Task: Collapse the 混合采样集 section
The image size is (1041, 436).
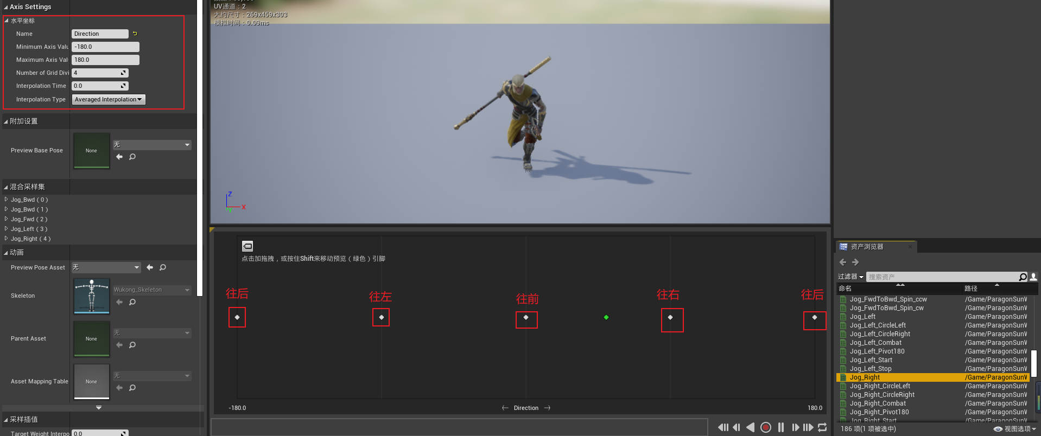Action: click(x=6, y=187)
